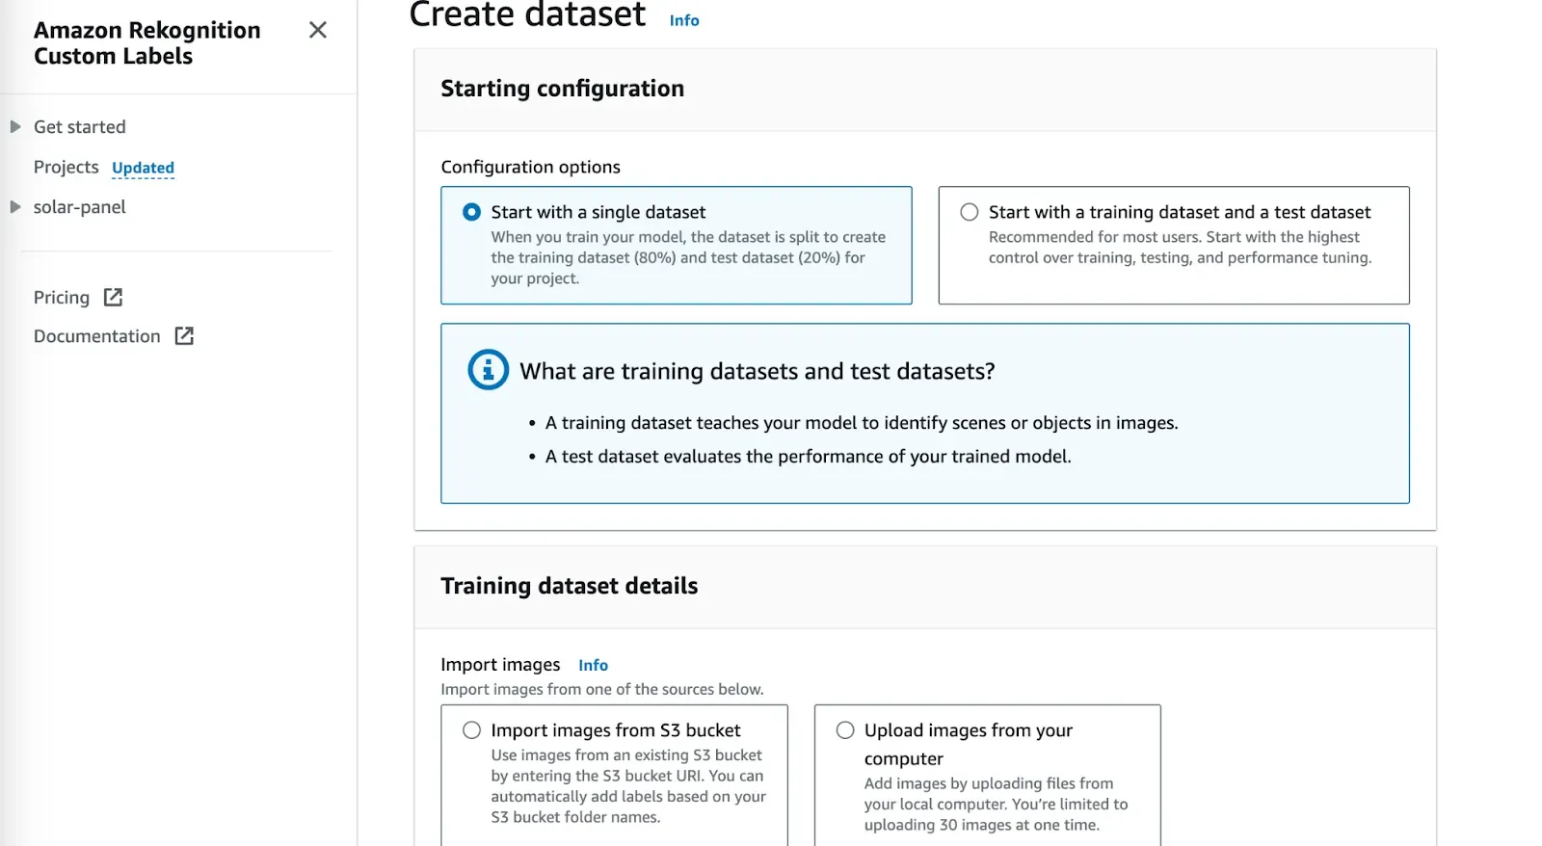Click the Amazon Rekognition Custom Labels title
1542x846 pixels.
point(147,43)
